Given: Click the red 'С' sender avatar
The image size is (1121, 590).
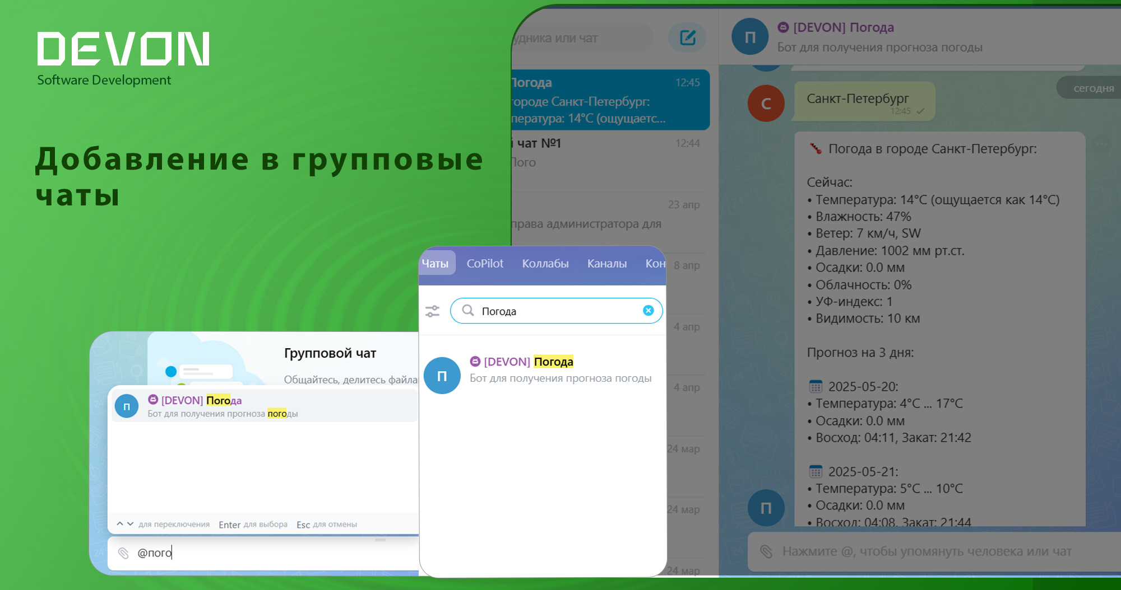Looking at the screenshot, I should pyautogui.click(x=766, y=104).
